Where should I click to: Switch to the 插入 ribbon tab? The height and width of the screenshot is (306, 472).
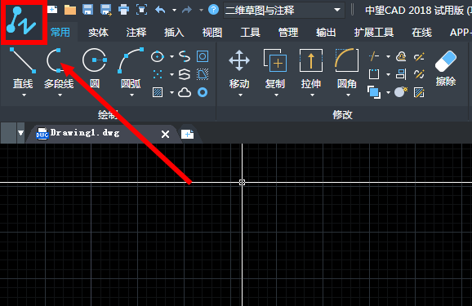coord(174,32)
